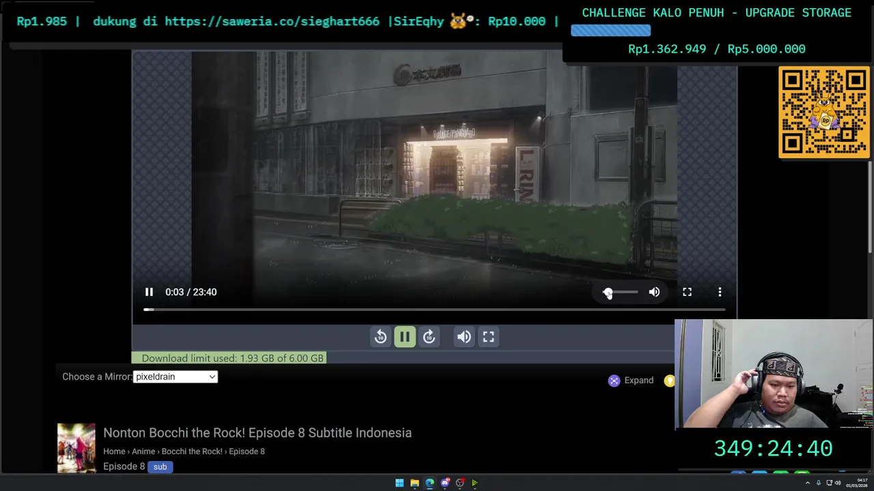Click the 'Episode 8' label beside sub badge
The height and width of the screenshot is (491, 874).
(124, 466)
